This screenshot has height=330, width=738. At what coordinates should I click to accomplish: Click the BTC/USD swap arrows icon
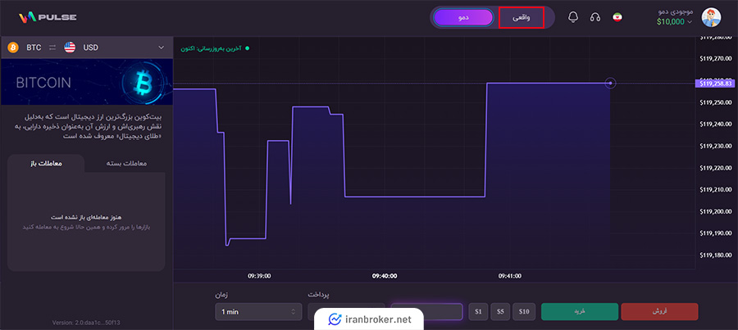(53, 47)
